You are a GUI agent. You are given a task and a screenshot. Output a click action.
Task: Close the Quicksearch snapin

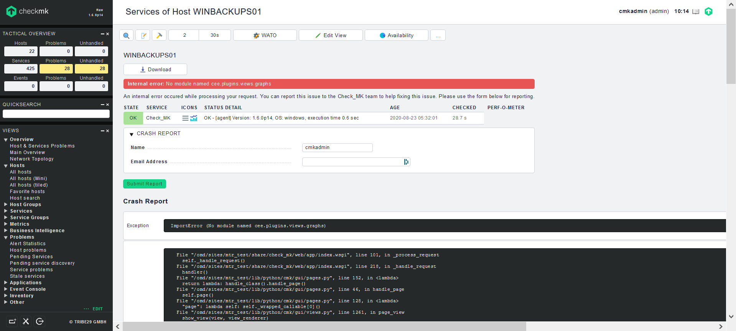coord(107,105)
